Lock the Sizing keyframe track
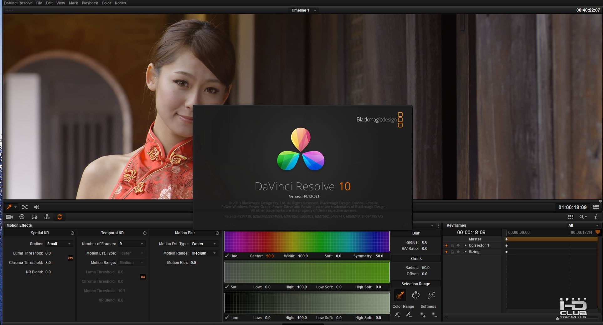Screen dimensions: 603x325 click(x=452, y=252)
